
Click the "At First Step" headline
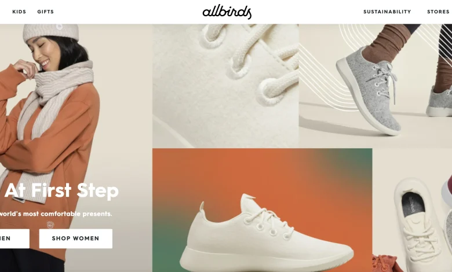[x=61, y=190]
